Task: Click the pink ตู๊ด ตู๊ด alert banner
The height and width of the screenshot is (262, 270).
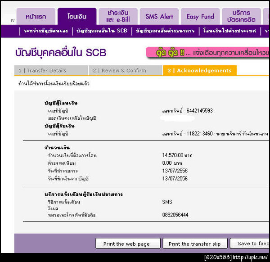Action: point(207,53)
